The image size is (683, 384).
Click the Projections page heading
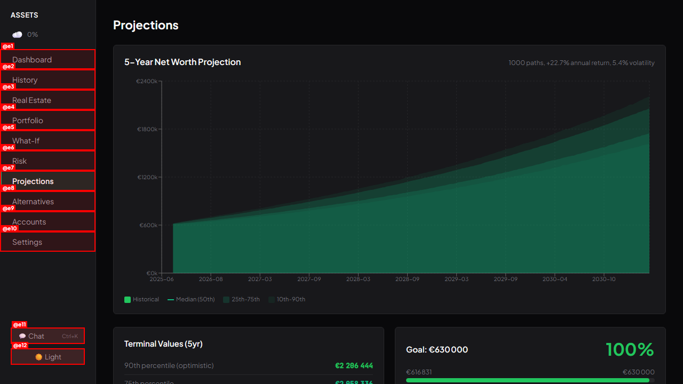[146, 25]
